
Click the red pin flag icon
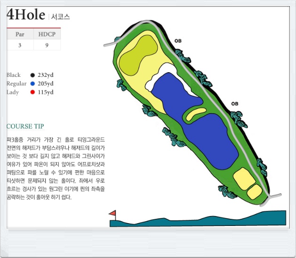click(112, 214)
